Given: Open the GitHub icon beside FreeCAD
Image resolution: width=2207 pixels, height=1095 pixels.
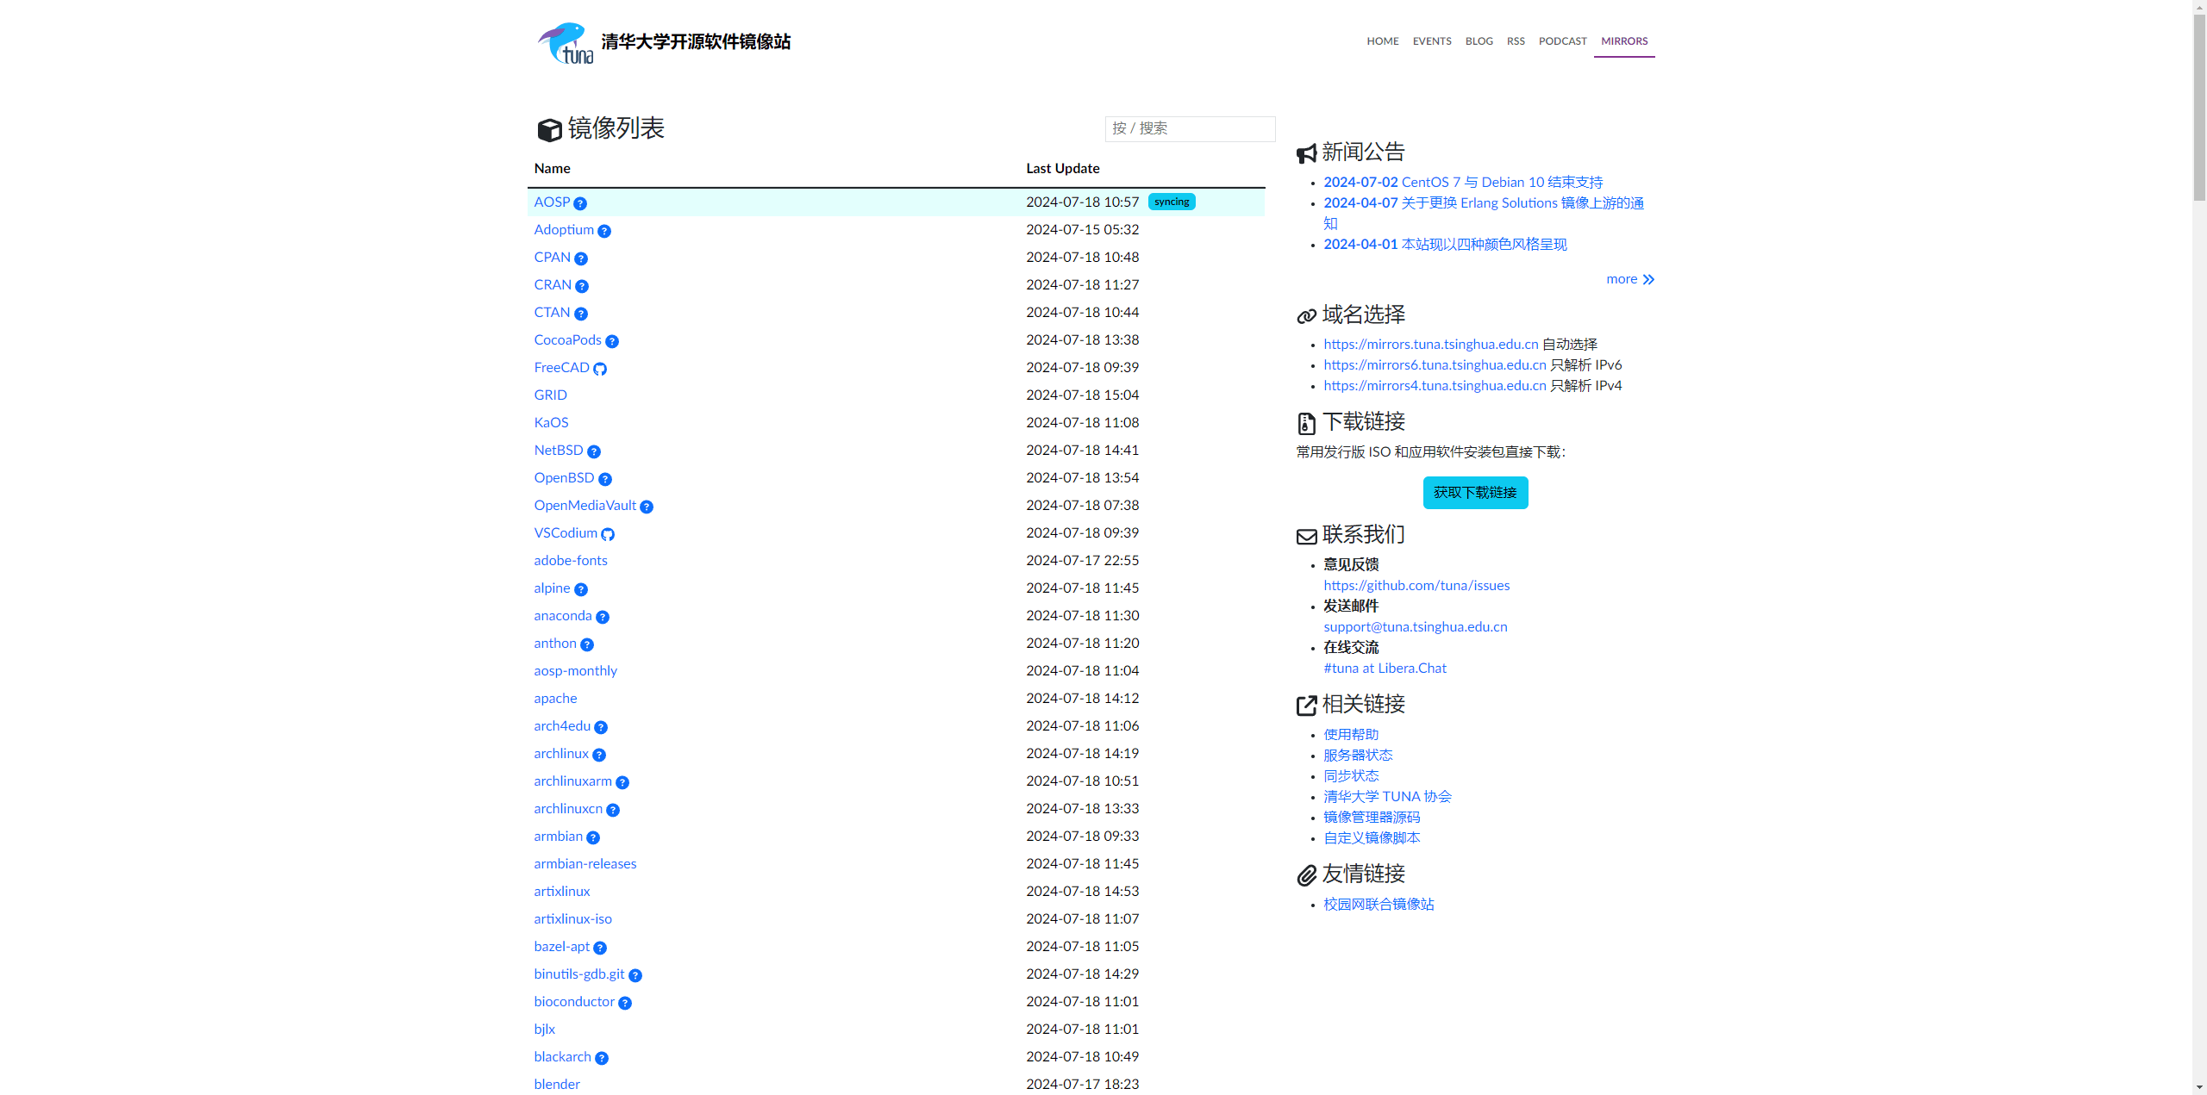Looking at the screenshot, I should pyautogui.click(x=600, y=369).
